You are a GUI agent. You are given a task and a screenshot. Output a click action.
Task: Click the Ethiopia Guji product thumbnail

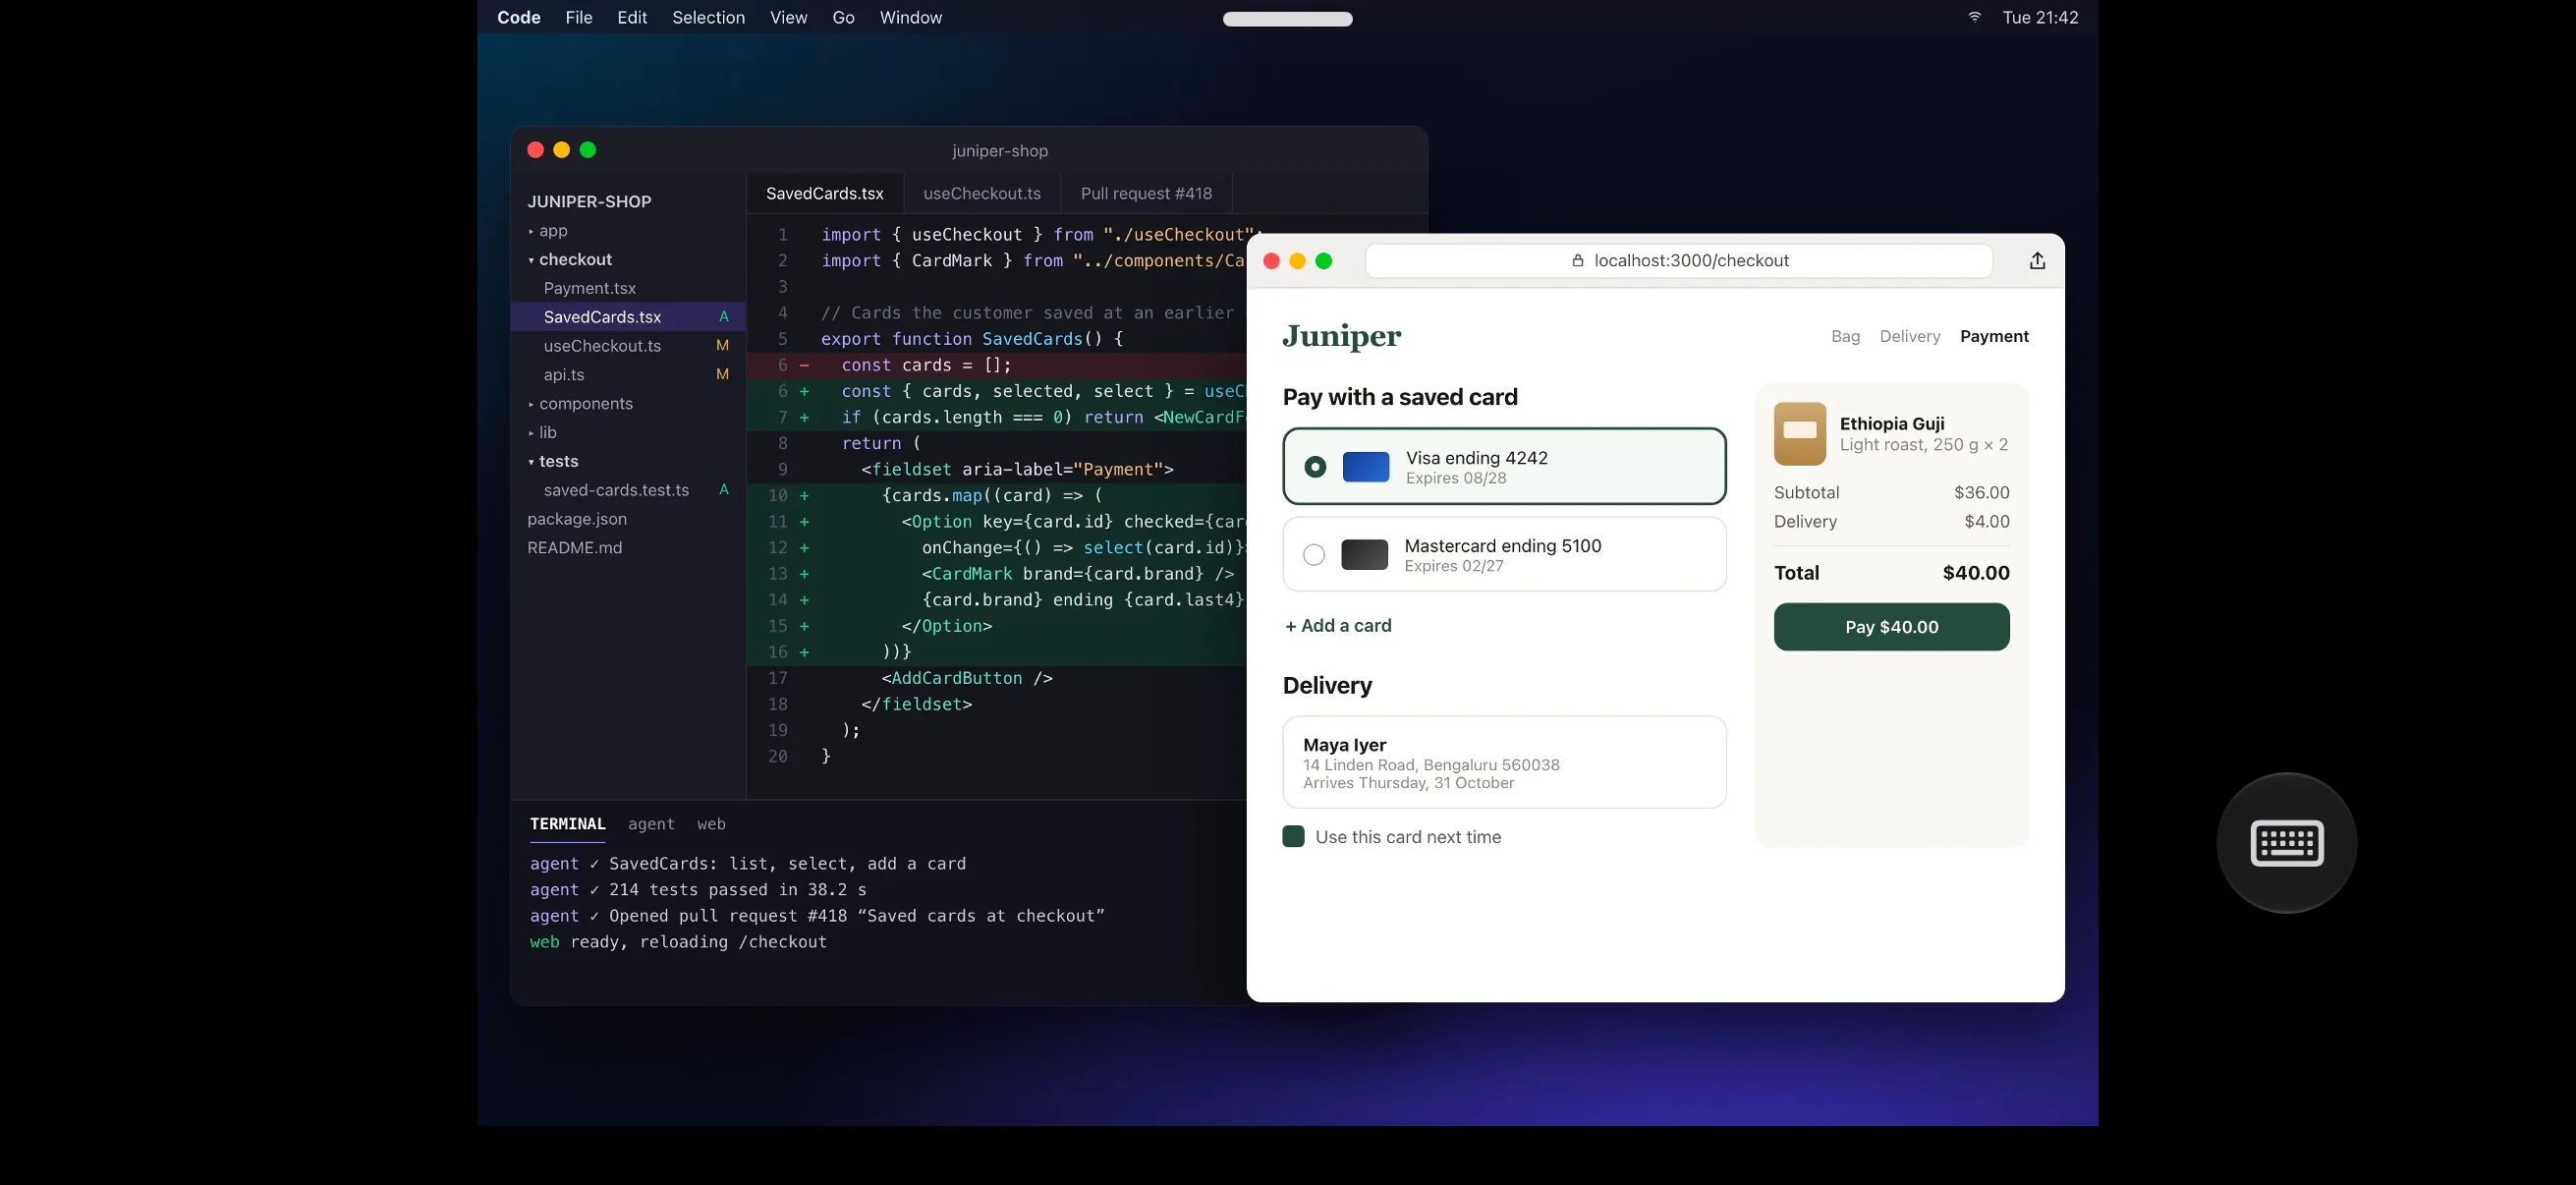pyautogui.click(x=1799, y=433)
